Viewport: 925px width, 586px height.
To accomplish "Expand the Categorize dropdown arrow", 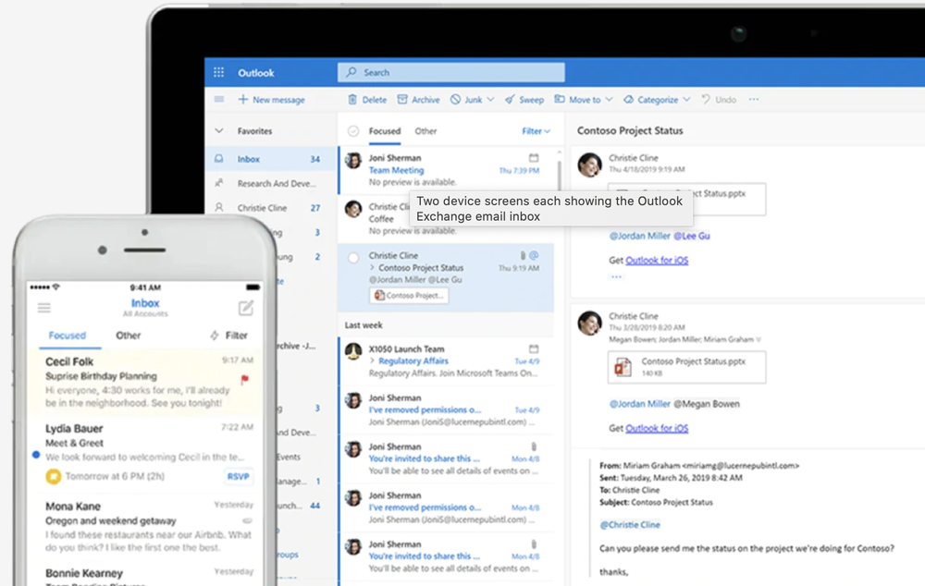I will (x=686, y=100).
